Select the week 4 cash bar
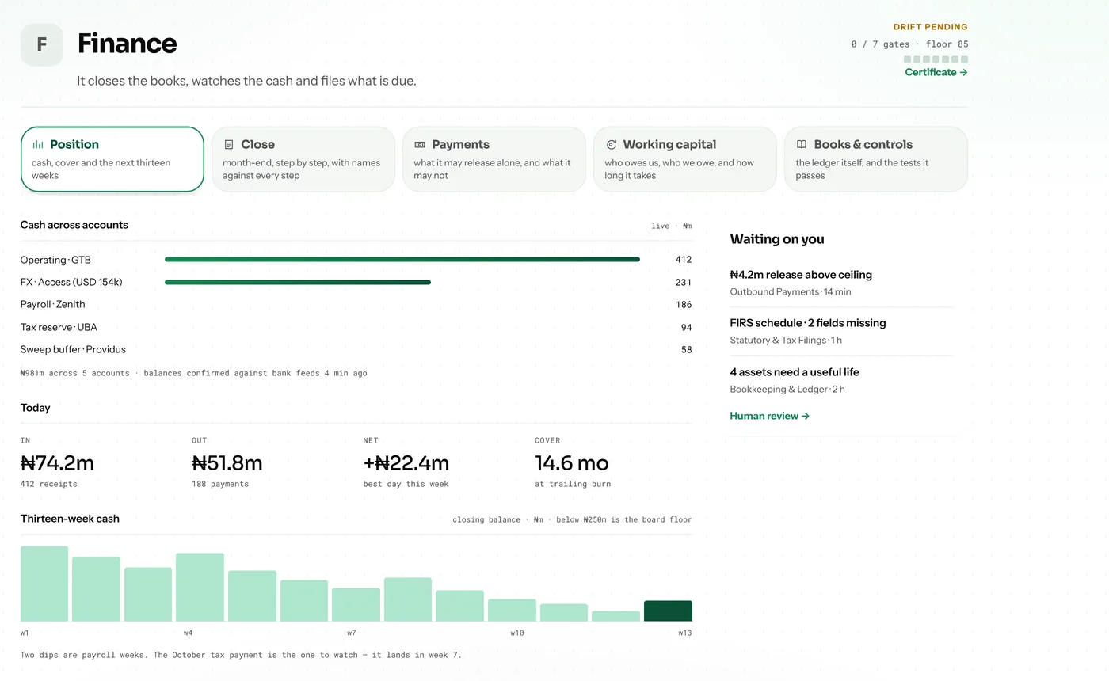The width and height of the screenshot is (1109, 681). [x=200, y=588]
